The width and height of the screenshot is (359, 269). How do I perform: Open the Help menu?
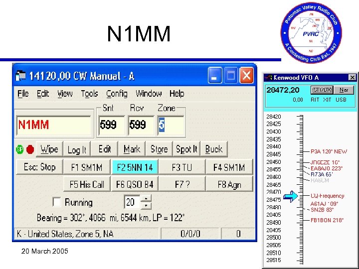[x=177, y=94]
